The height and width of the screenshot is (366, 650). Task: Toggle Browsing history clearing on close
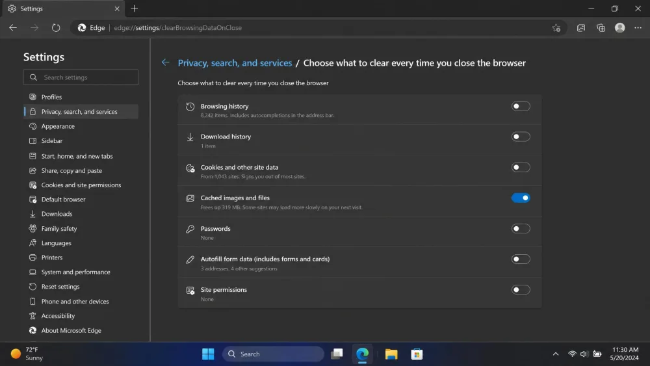(521, 106)
